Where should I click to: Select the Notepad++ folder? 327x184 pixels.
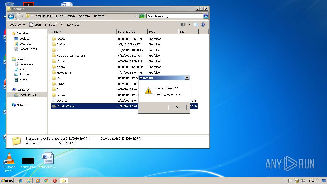(64, 73)
